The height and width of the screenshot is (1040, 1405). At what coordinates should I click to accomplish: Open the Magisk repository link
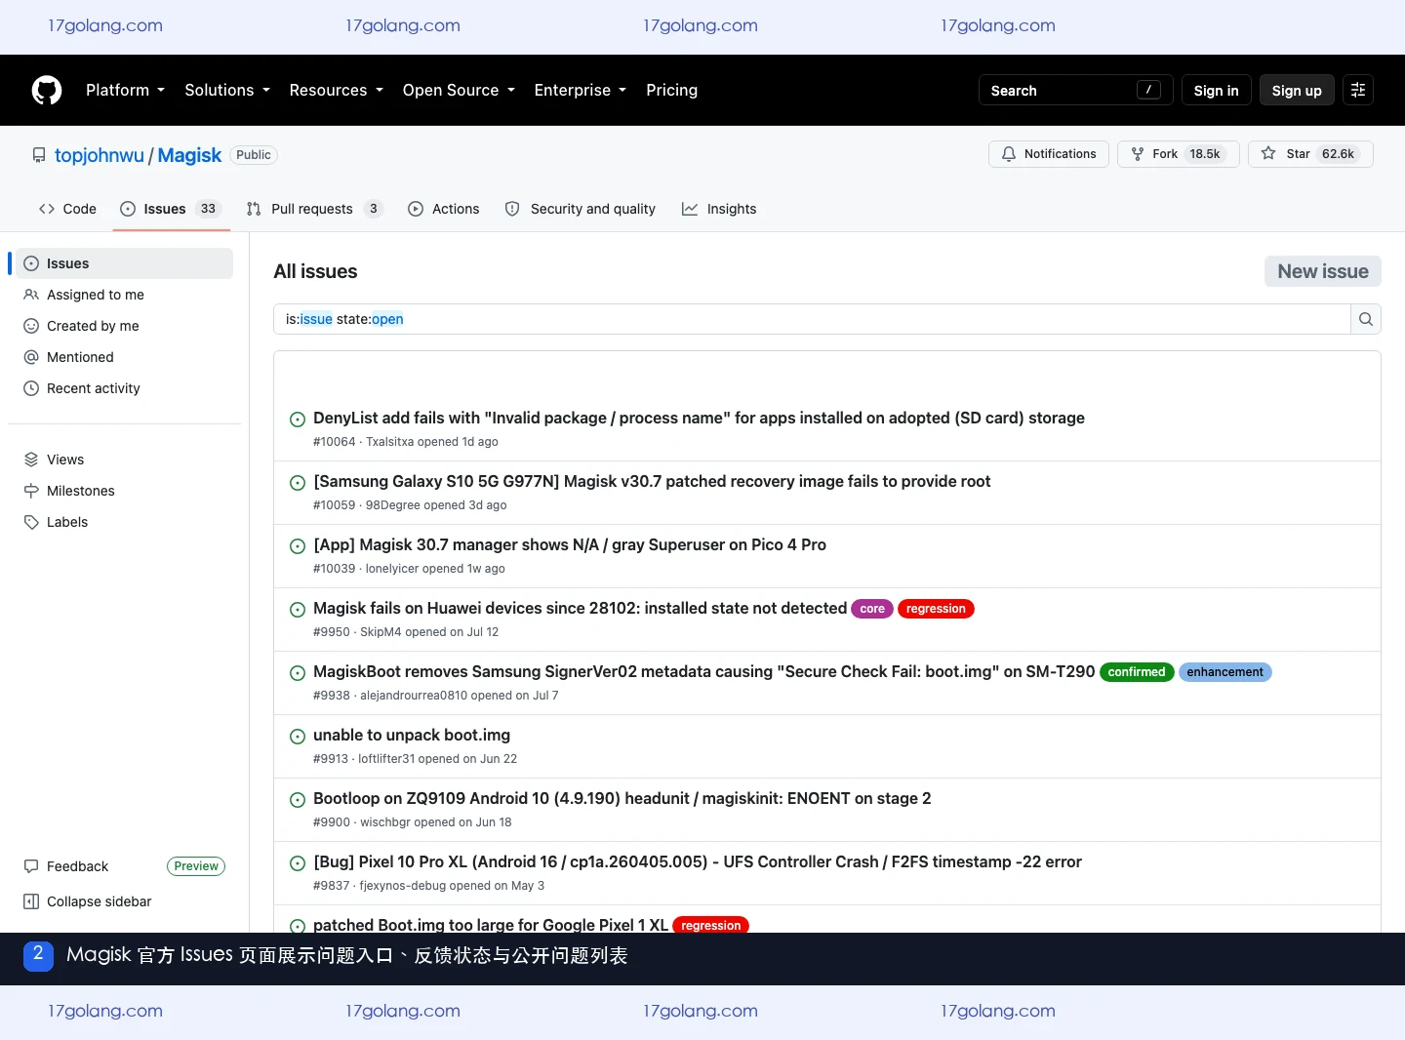[x=189, y=155]
